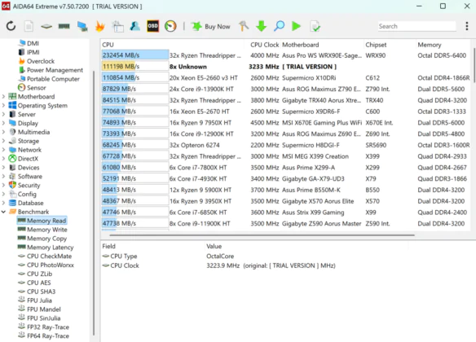This screenshot has height=342, width=476.
Task: Select the 8x Unknown result row
Action: 285,67
